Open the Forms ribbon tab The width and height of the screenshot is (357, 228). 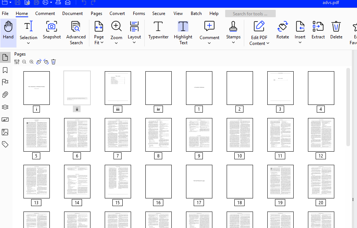click(x=139, y=14)
